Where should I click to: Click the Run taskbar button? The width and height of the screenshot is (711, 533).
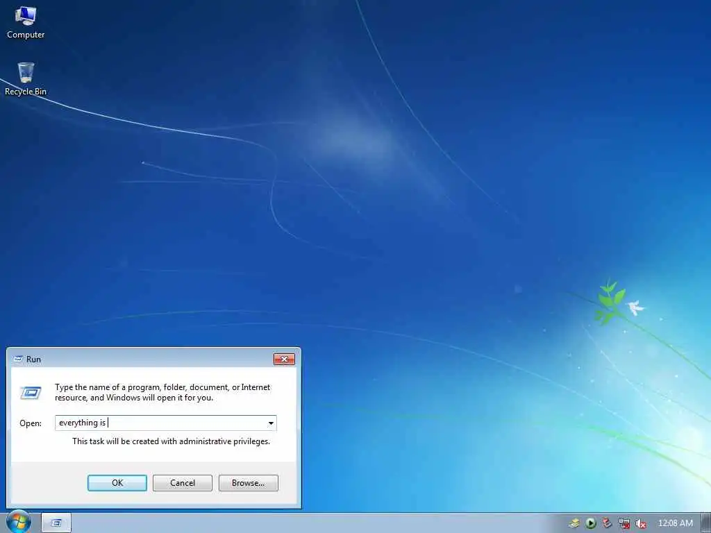(56, 523)
